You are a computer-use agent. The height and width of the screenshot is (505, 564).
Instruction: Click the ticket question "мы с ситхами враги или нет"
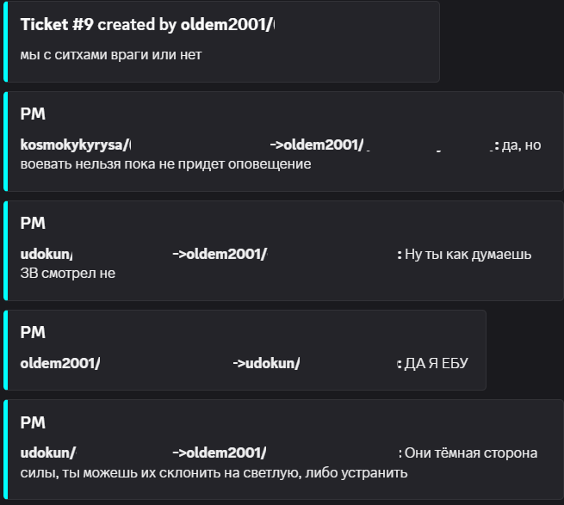[110, 55]
